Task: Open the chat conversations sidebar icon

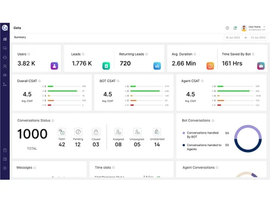Action: 5,48
